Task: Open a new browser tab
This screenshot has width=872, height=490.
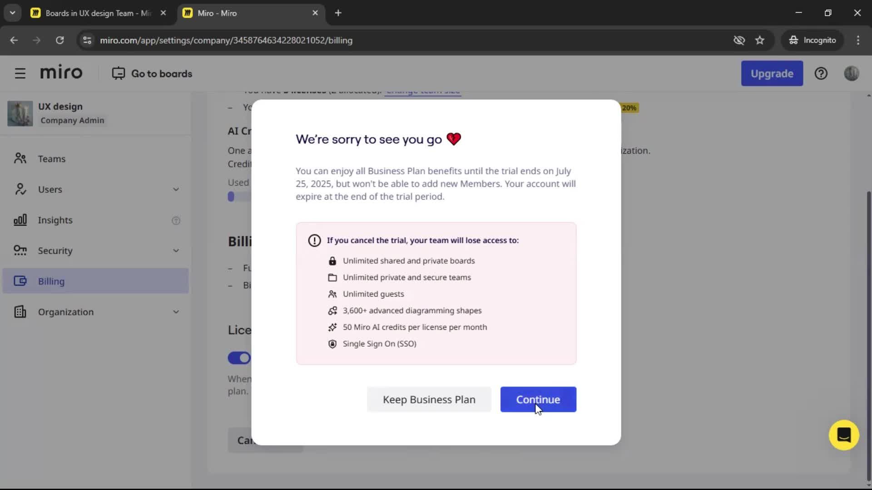Action: coord(338,13)
